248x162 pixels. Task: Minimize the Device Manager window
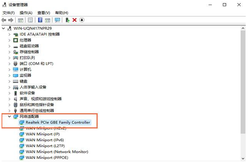210,5
